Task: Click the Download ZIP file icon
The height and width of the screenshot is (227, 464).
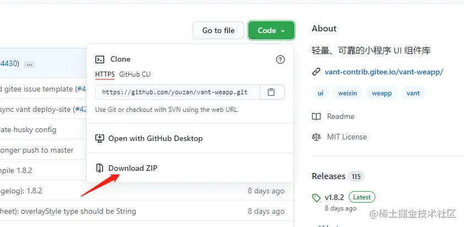Action: [100, 168]
